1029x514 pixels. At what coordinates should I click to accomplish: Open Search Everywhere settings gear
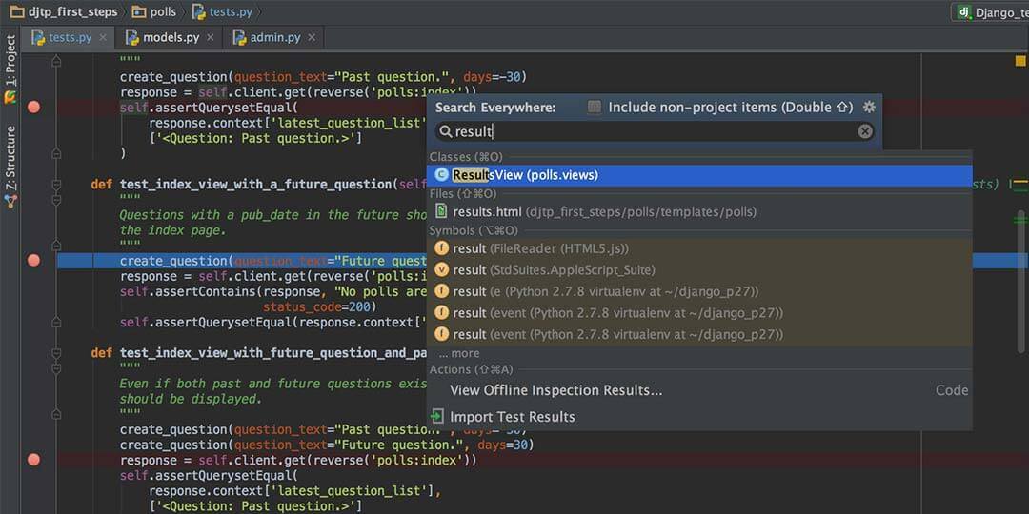[868, 108]
